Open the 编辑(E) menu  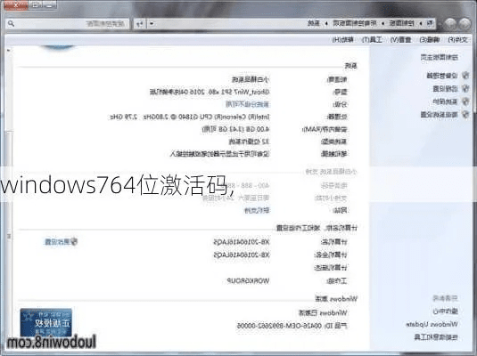click(x=429, y=40)
